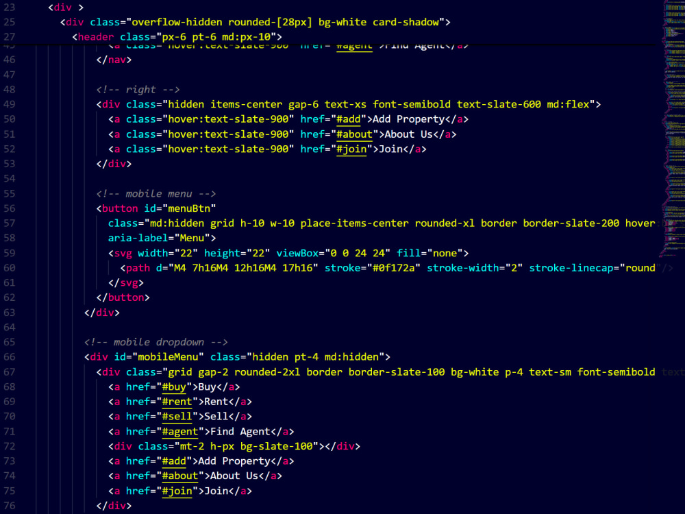The width and height of the screenshot is (685, 514).
Task: Click the viewBox "0 0 24 24" value
Action: click(x=358, y=253)
